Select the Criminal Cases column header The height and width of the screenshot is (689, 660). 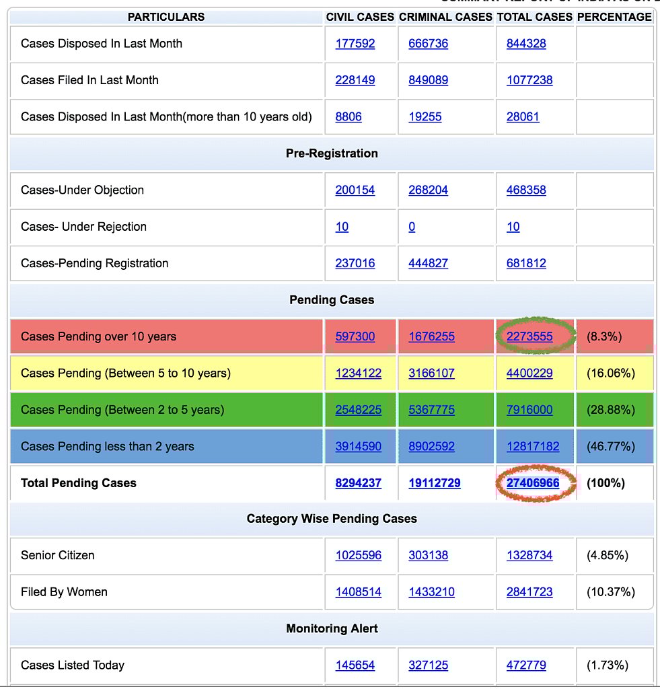(445, 17)
